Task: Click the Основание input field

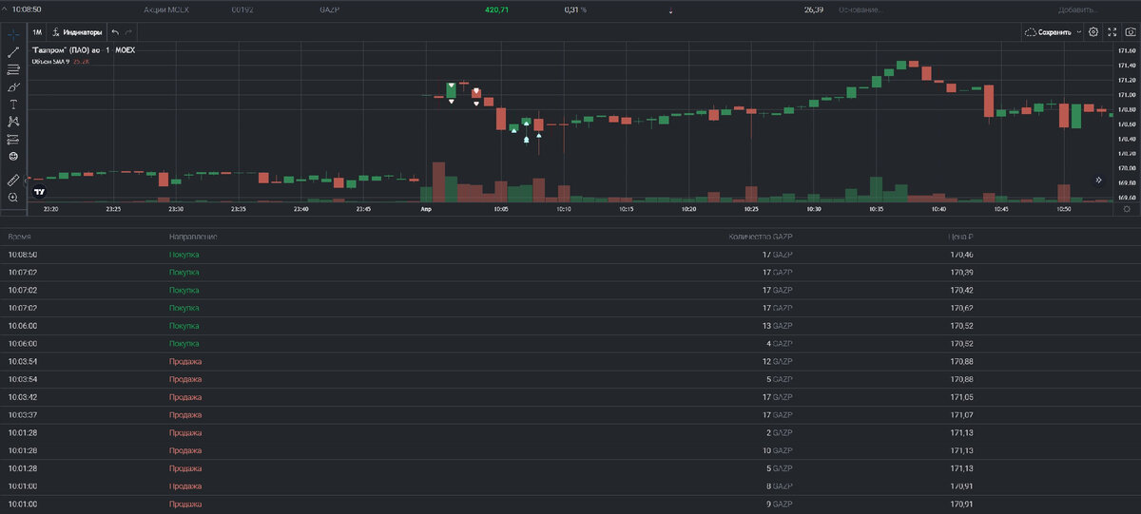Action: pyautogui.click(x=861, y=9)
